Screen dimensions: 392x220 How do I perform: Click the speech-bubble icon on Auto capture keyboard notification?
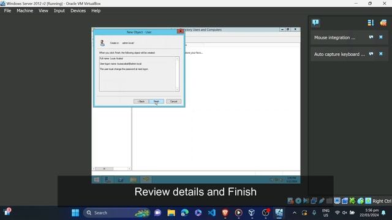[x=371, y=54]
